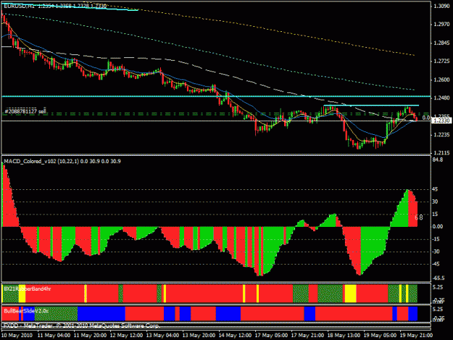453x340 pixels.
Task: Click the 11 May 04:00 time label
Action: [54, 336]
